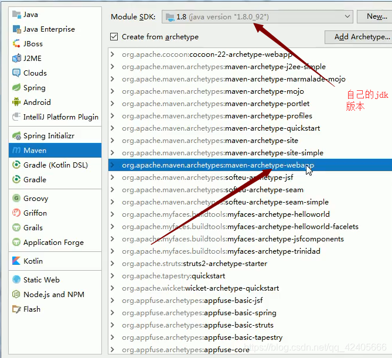The height and width of the screenshot is (358, 392).
Task: Select appfuse-basic-tapestry archetype
Action: coord(250,337)
